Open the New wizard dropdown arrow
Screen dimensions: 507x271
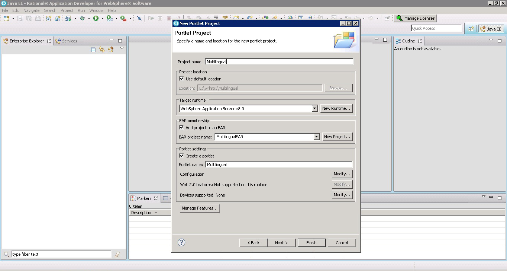coord(13,18)
